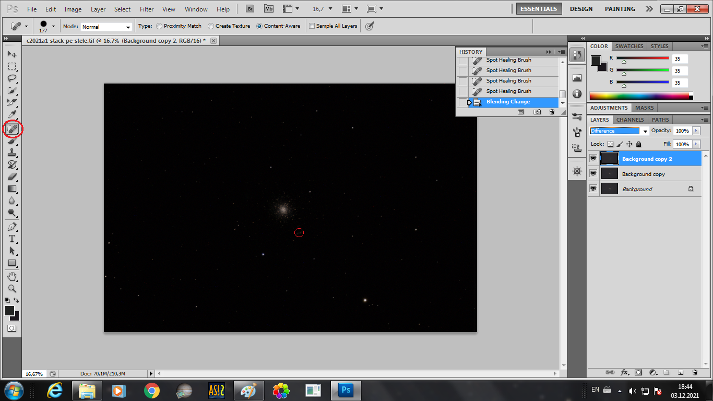The image size is (713, 401).
Task: Select the Rectangle shape tool
Action: (x=11, y=263)
